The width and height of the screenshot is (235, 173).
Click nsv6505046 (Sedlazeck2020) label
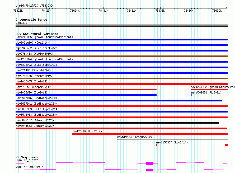coord(36,98)
